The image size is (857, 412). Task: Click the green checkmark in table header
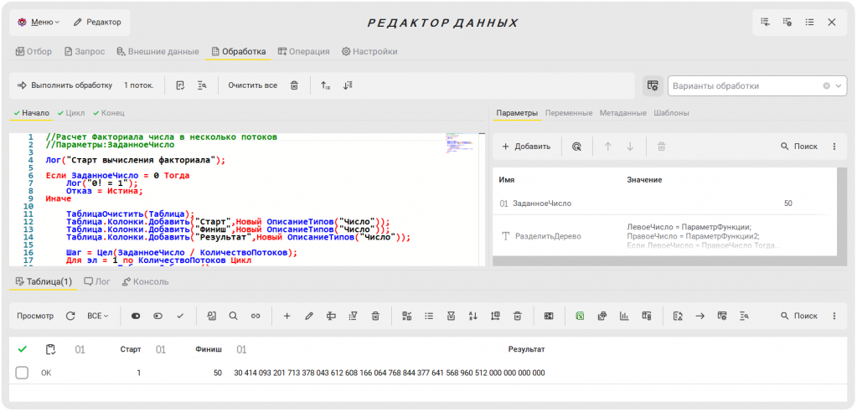pyautogui.click(x=23, y=349)
